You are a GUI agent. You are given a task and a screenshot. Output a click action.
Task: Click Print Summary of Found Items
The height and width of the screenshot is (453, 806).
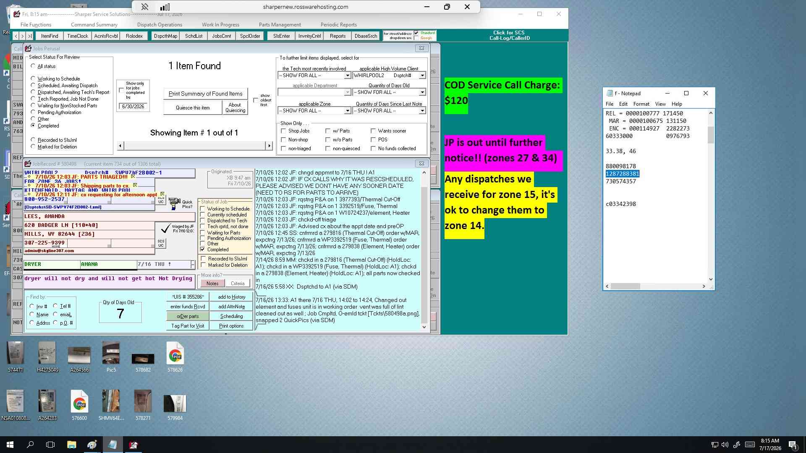tap(205, 94)
